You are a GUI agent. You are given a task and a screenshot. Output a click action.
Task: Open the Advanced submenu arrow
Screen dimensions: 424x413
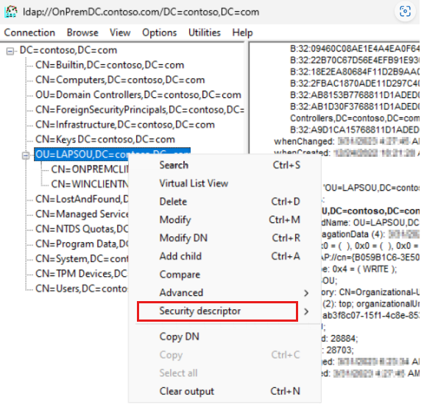(306, 293)
